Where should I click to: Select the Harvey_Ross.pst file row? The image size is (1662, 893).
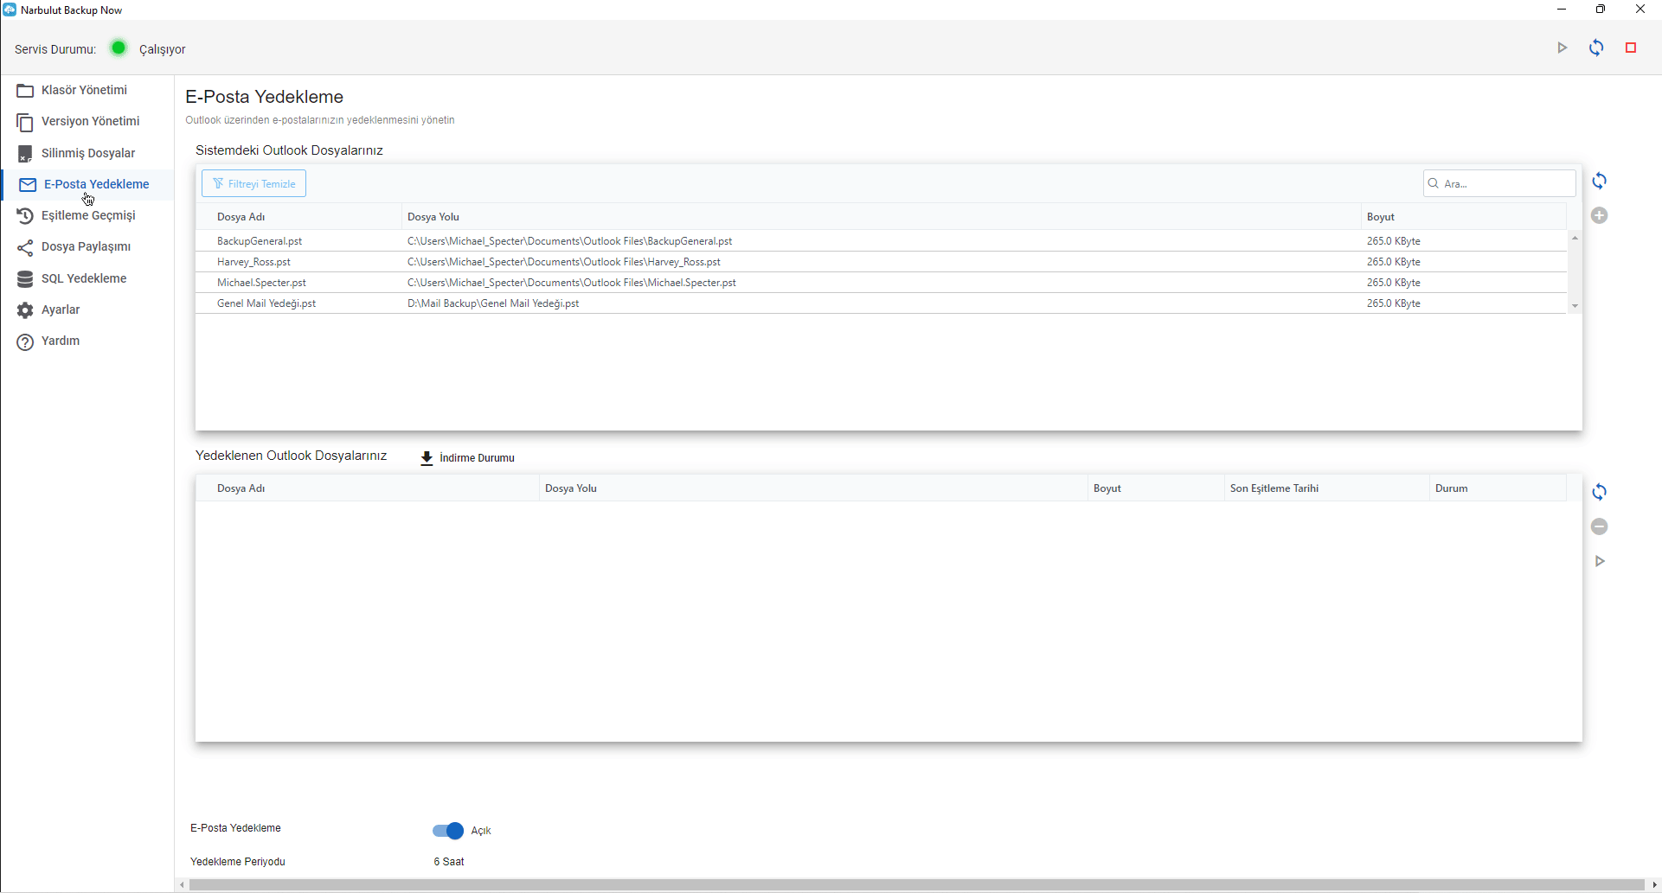[x=253, y=262]
